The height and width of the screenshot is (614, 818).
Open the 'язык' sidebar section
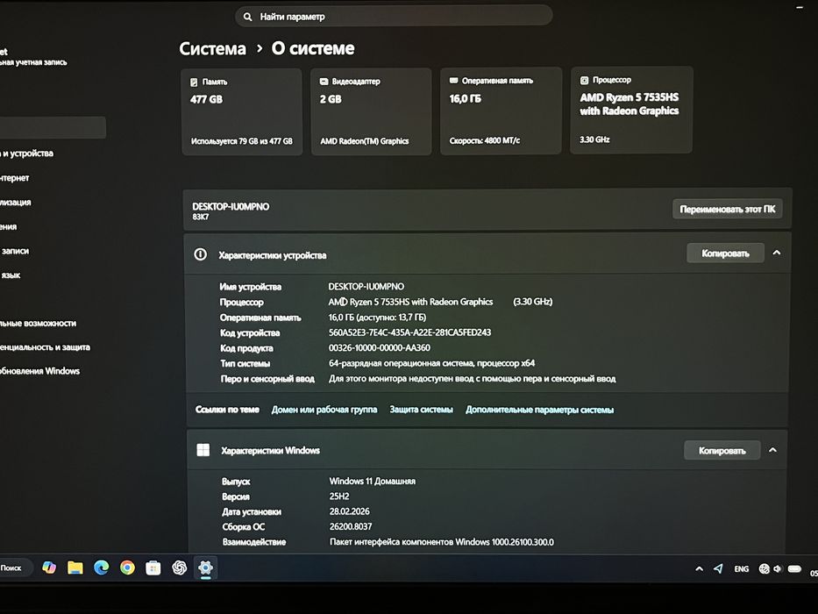click(x=11, y=275)
